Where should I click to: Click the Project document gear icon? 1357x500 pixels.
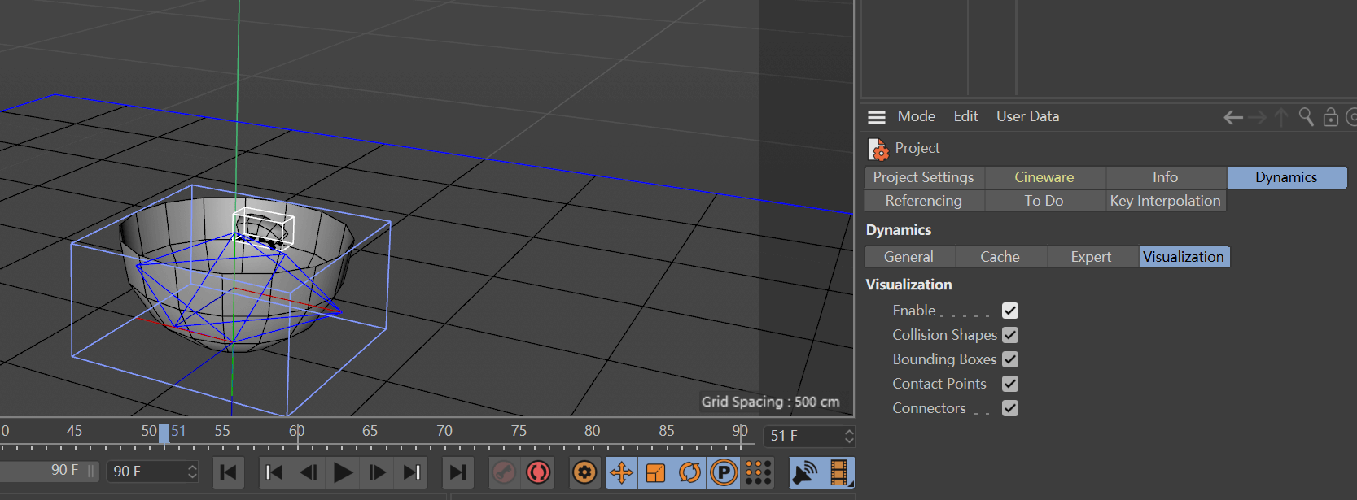[x=878, y=149]
